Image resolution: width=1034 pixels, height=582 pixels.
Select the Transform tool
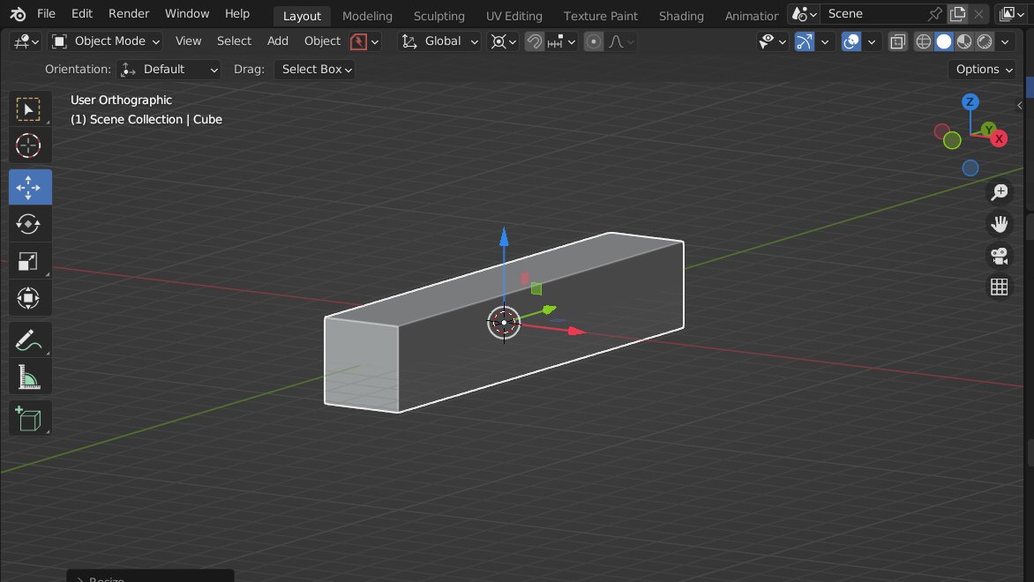pos(28,298)
